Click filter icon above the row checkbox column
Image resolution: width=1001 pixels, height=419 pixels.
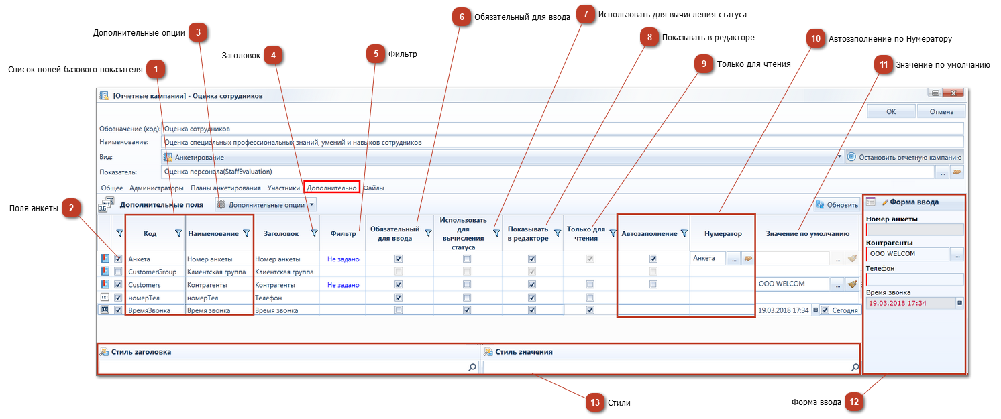119,233
